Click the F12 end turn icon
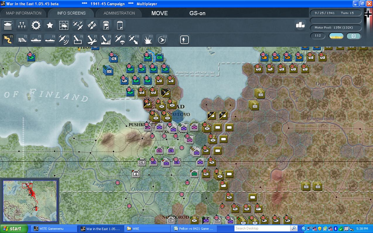Viewport: 373px width, 233px height. click(162, 40)
